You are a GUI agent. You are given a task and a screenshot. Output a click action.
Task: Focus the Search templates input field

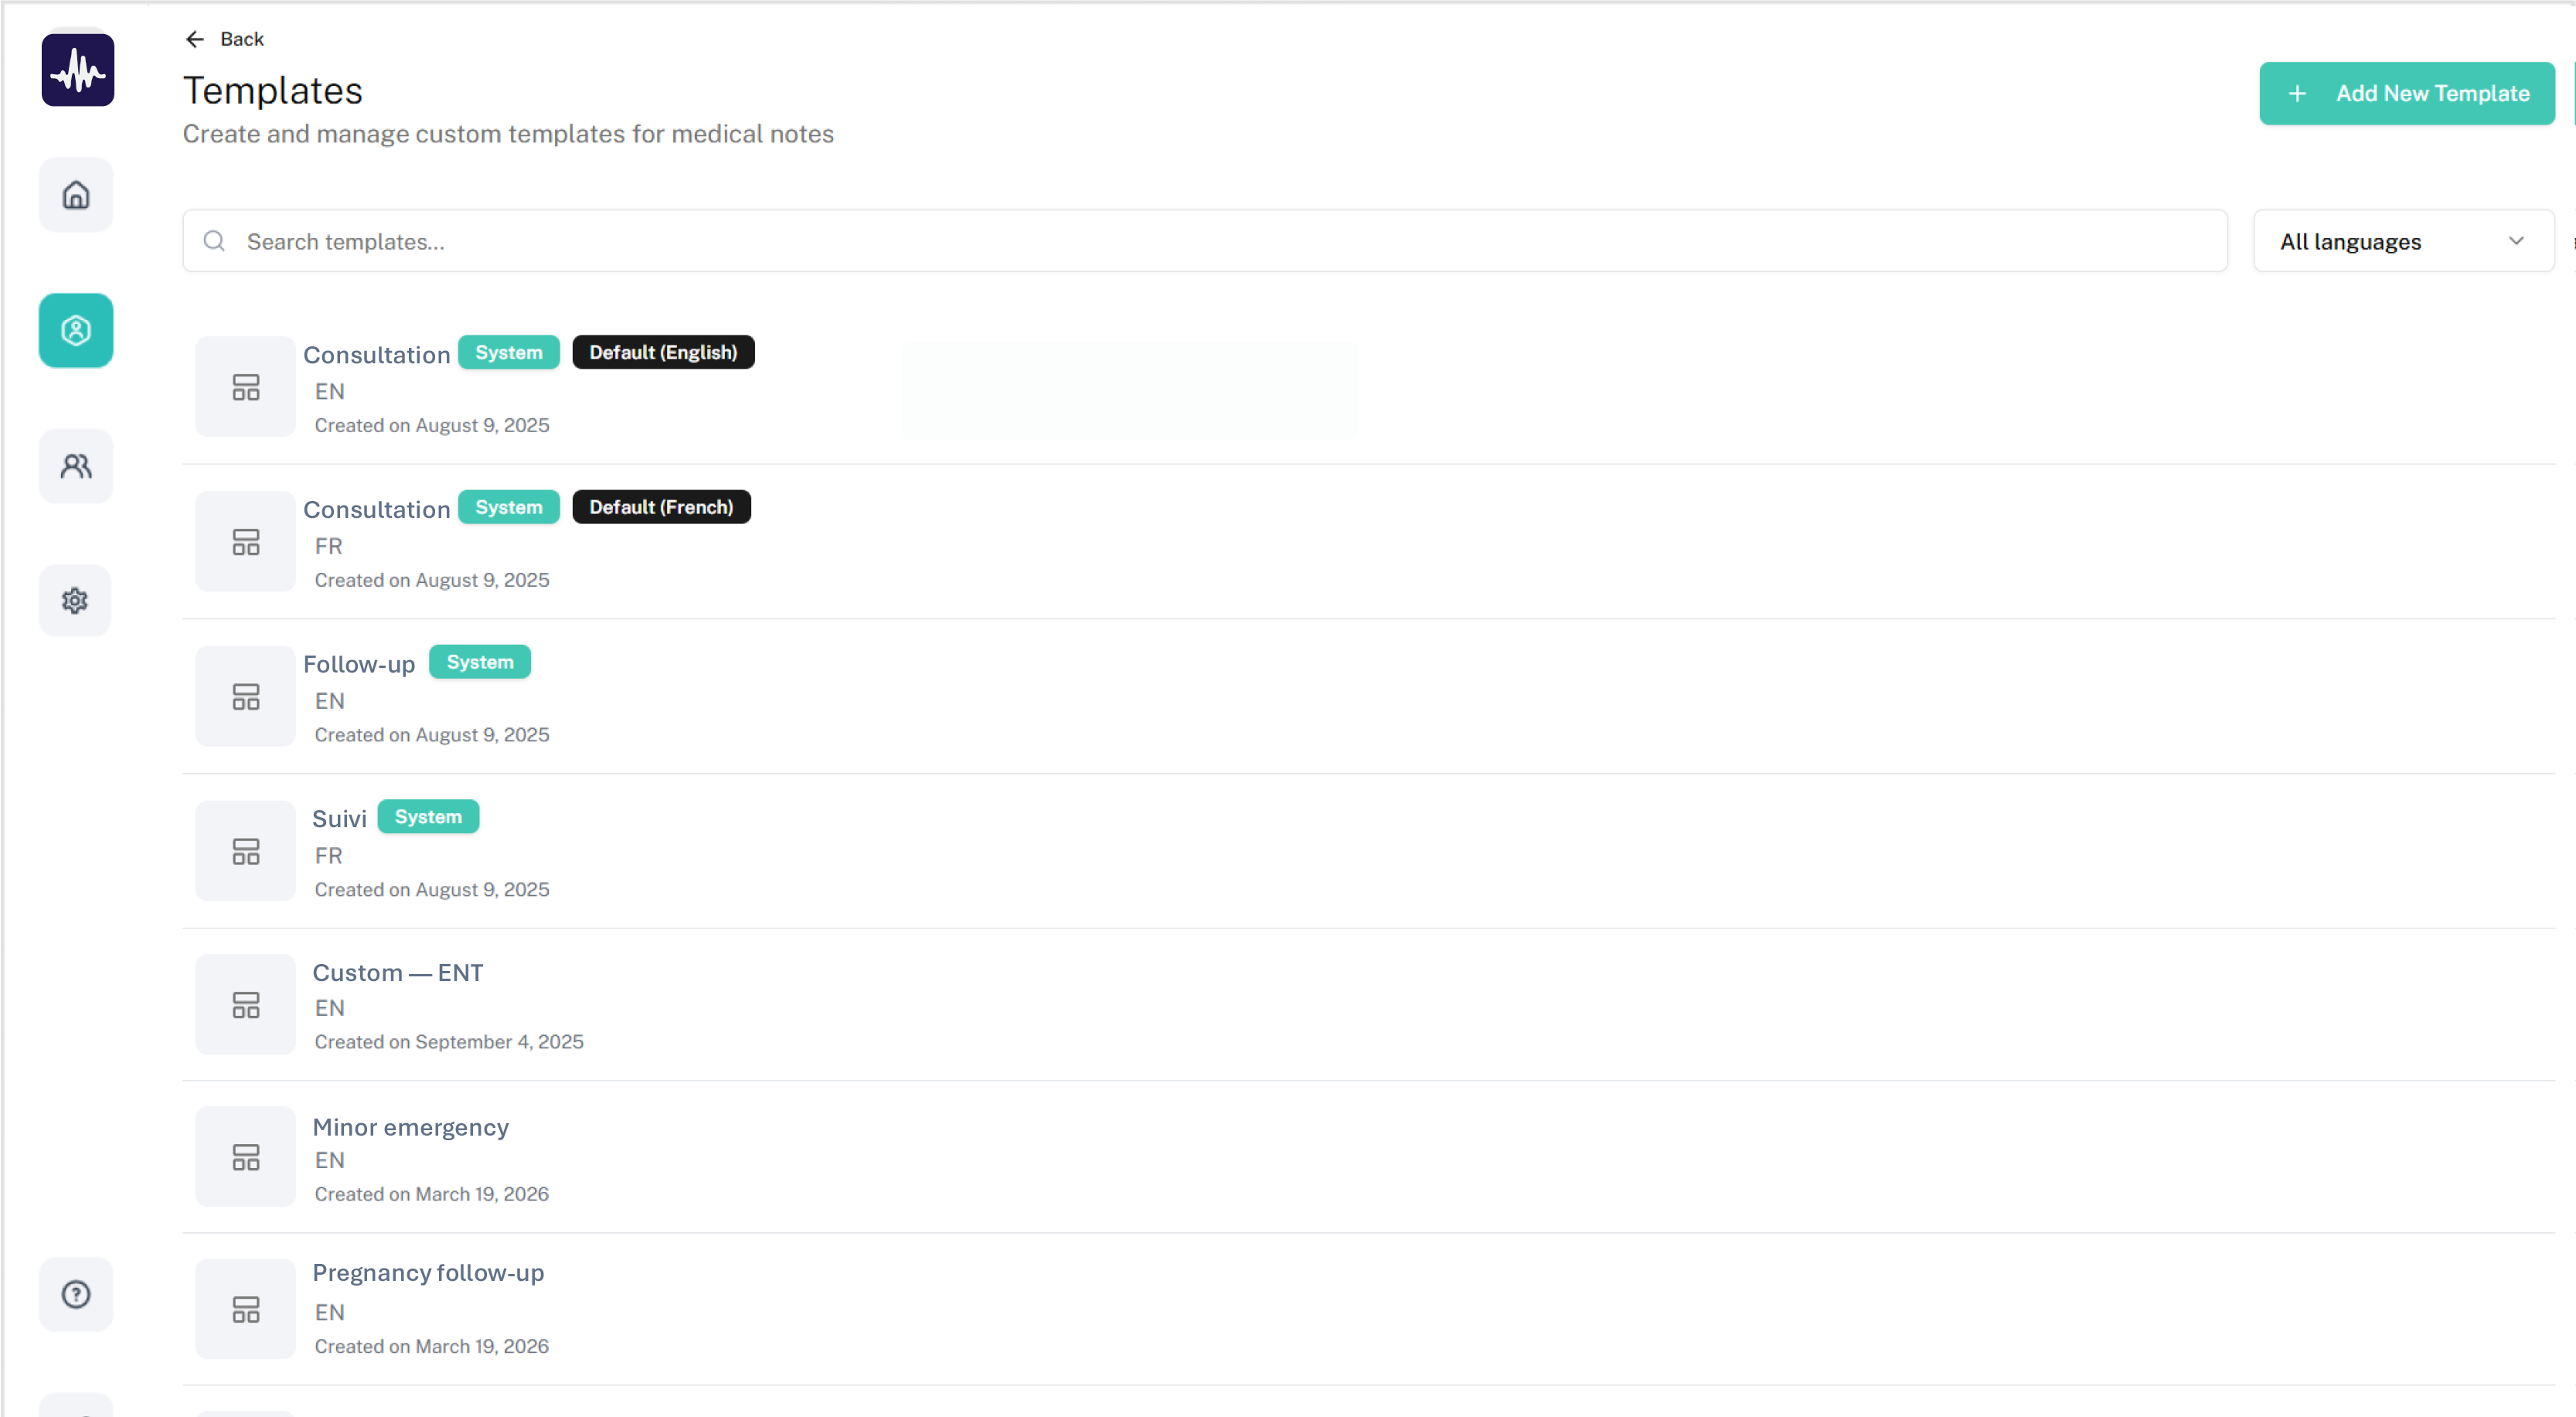click(1204, 241)
